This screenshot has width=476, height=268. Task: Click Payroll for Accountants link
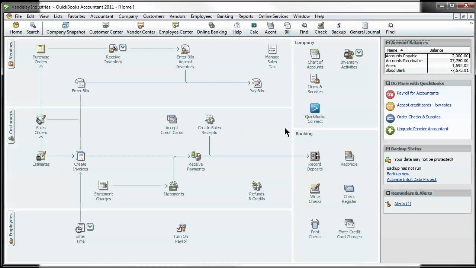(418, 93)
